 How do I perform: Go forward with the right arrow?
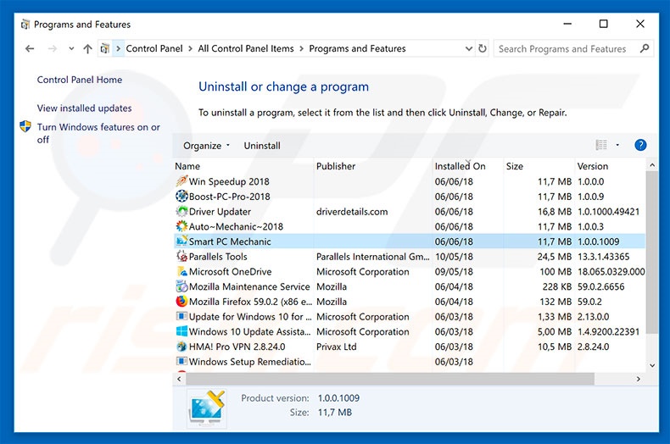(52, 48)
